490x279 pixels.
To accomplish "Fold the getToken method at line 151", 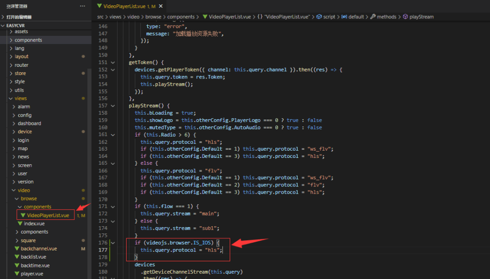I will [x=113, y=62].
